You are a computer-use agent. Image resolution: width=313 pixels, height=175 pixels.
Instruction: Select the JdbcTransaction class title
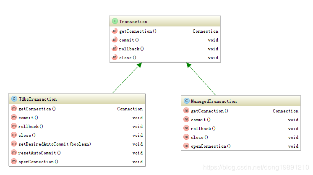coord(38,99)
